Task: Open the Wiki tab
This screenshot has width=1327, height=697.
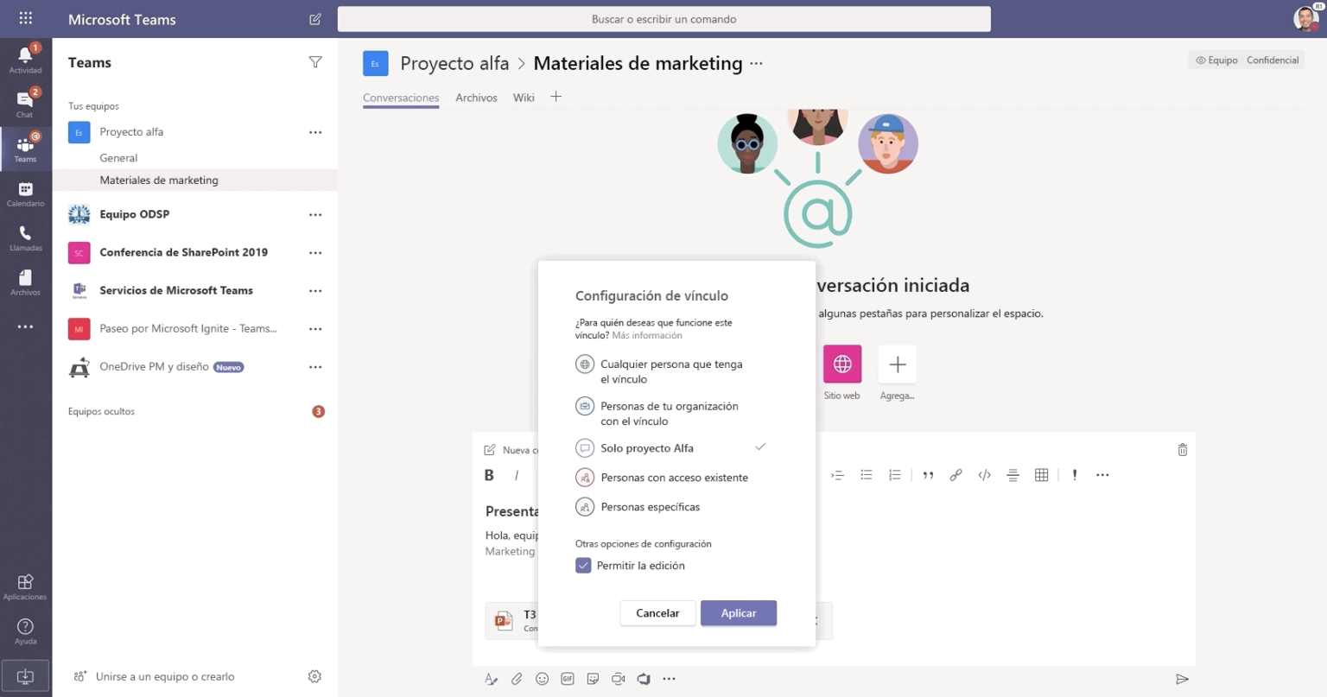Action: [524, 98]
